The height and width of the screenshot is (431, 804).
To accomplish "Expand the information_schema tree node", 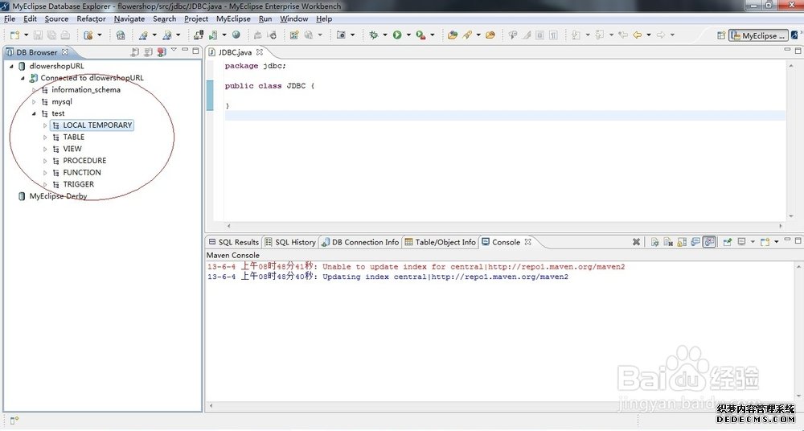I will (35, 90).
